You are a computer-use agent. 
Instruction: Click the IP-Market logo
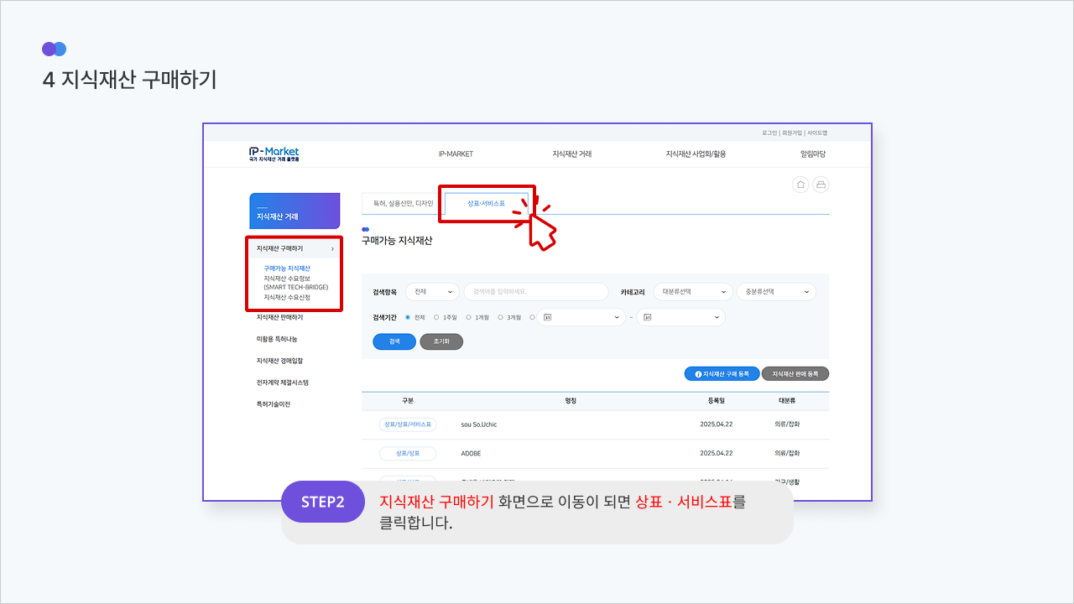274,154
